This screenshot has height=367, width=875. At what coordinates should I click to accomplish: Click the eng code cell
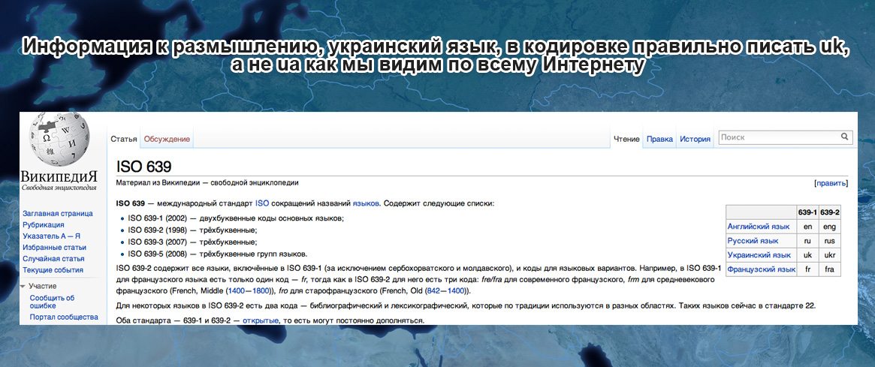tap(830, 227)
